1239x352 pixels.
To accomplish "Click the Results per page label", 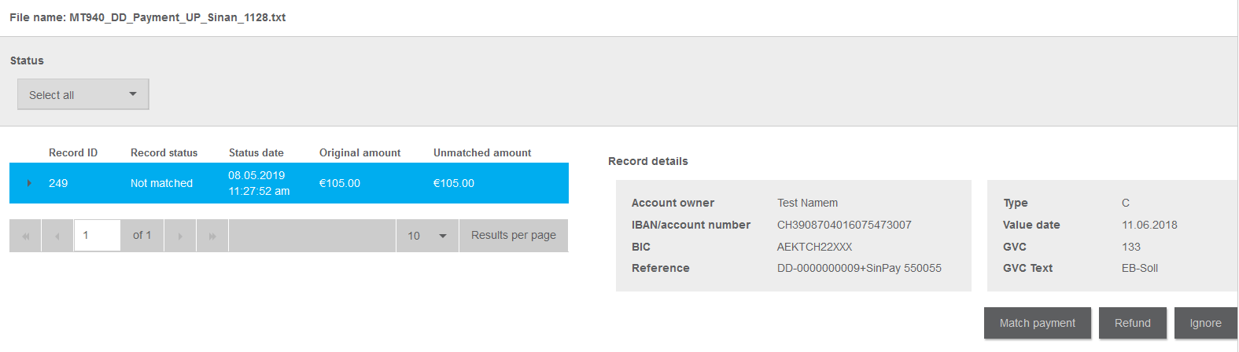I will pyautogui.click(x=514, y=235).
